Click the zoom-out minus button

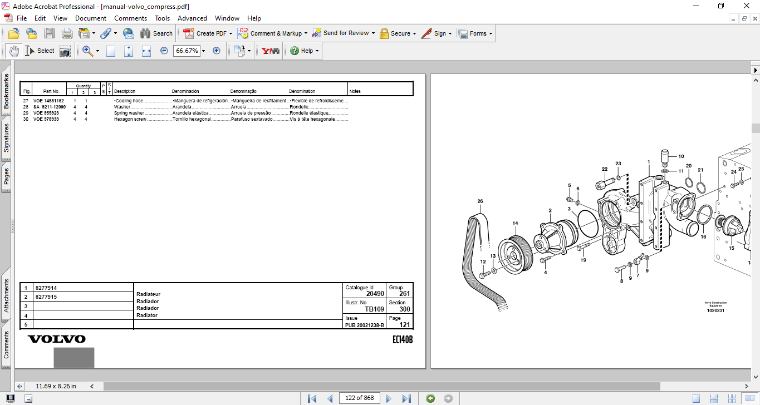164,51
